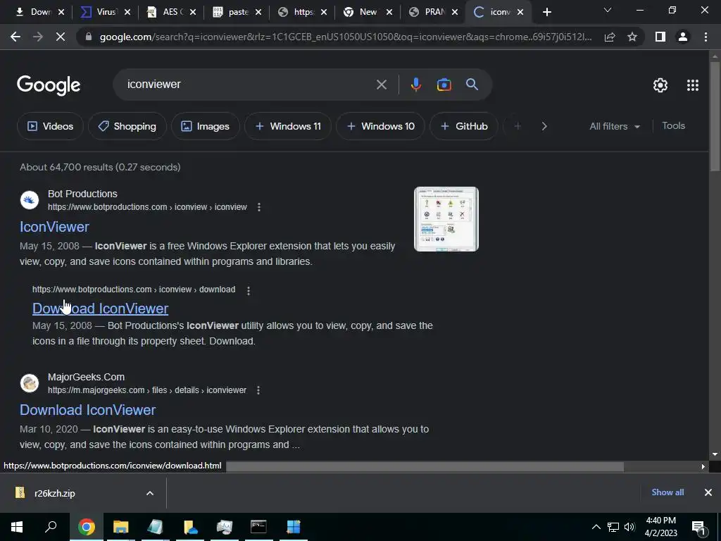Switch to the AES tab
721x541 pixels.
(170, 12)
